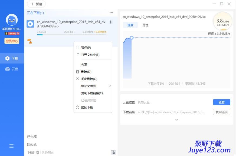This screenshot has width=236, height=156.
Task: Maximize the download manager window
Action: (222, 4)
